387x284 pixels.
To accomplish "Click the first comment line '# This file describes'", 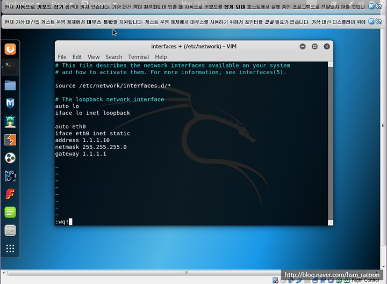I will click(173, 65).
